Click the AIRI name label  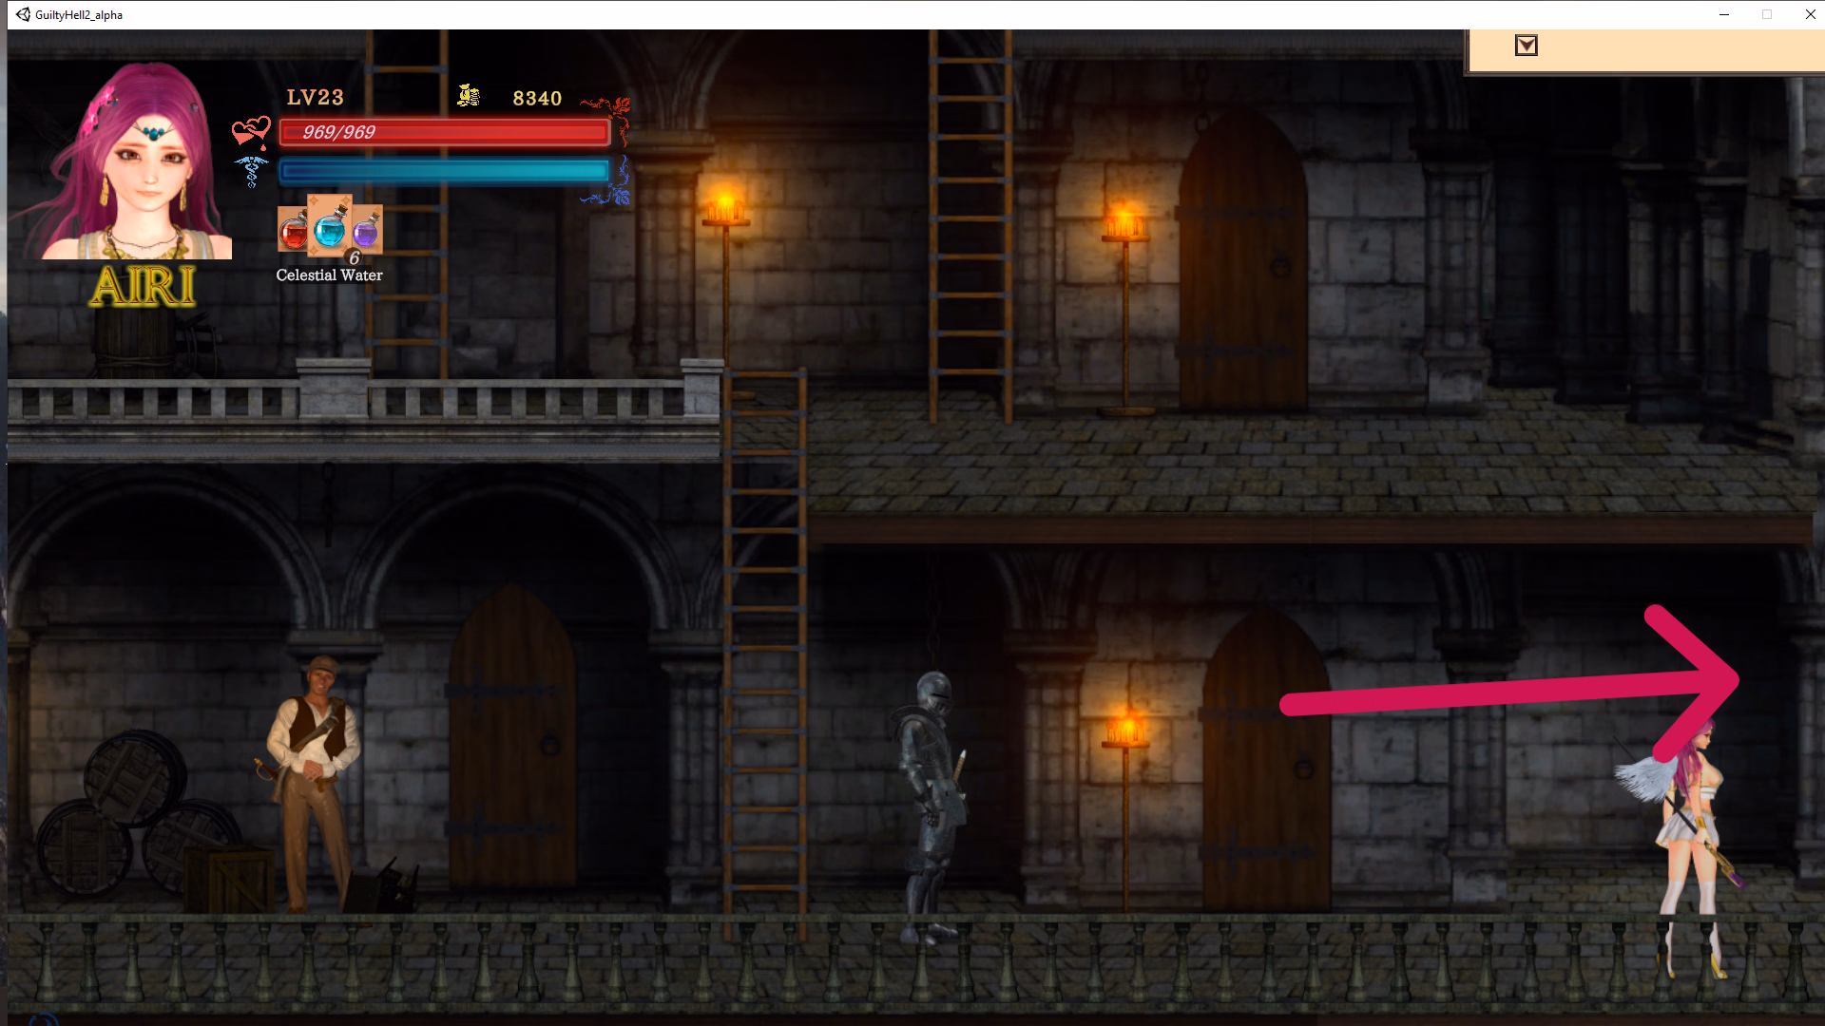(143, 286)
